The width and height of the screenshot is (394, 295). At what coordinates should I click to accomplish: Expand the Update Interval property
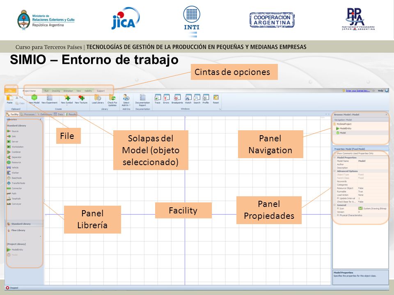(338, 198)
